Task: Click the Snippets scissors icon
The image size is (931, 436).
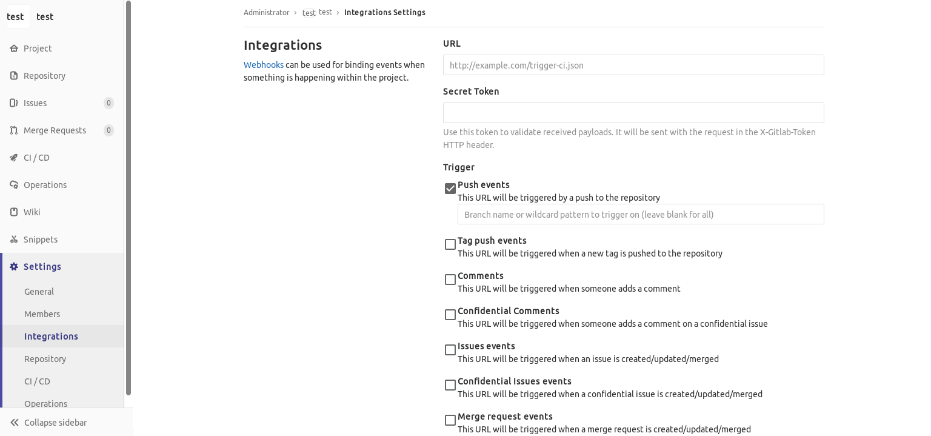Action: click(14, 240)
